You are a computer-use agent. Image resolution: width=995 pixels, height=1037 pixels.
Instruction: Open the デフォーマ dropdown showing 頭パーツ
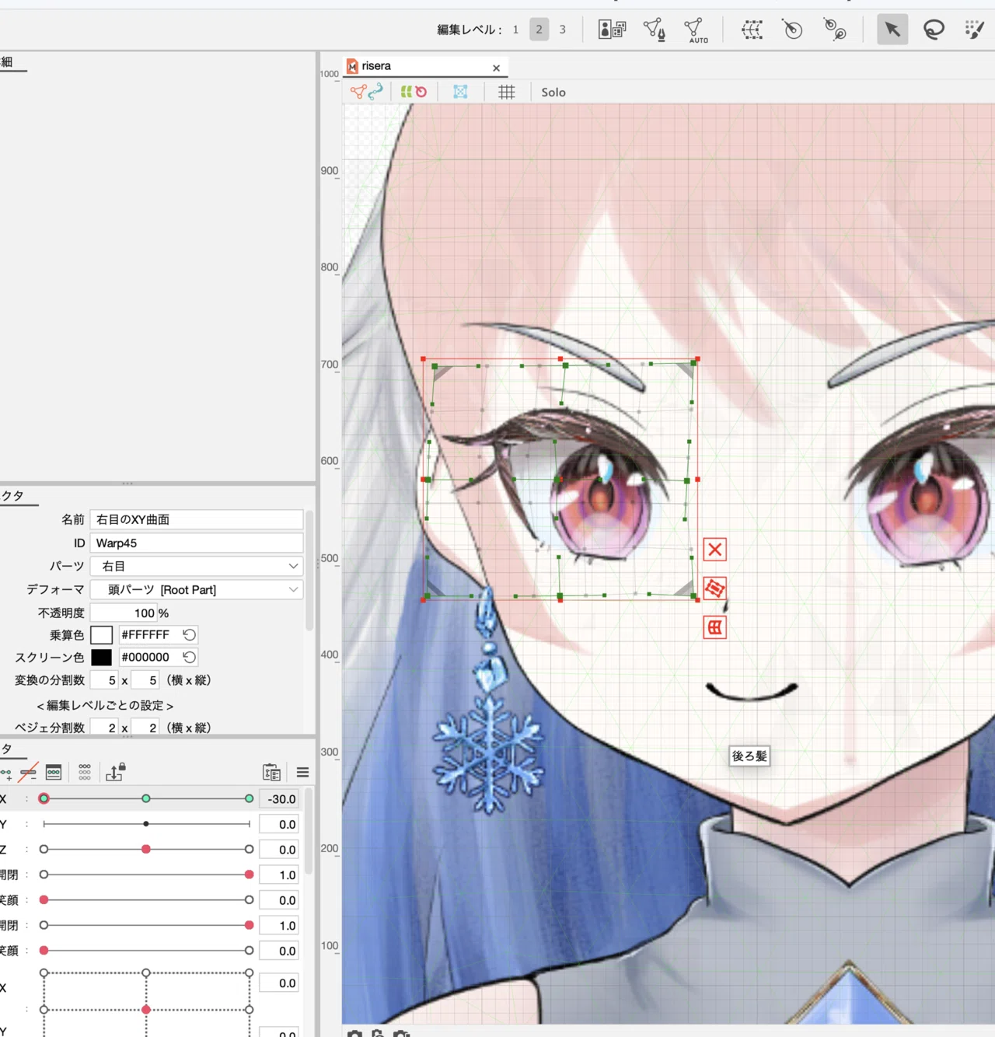197,589
